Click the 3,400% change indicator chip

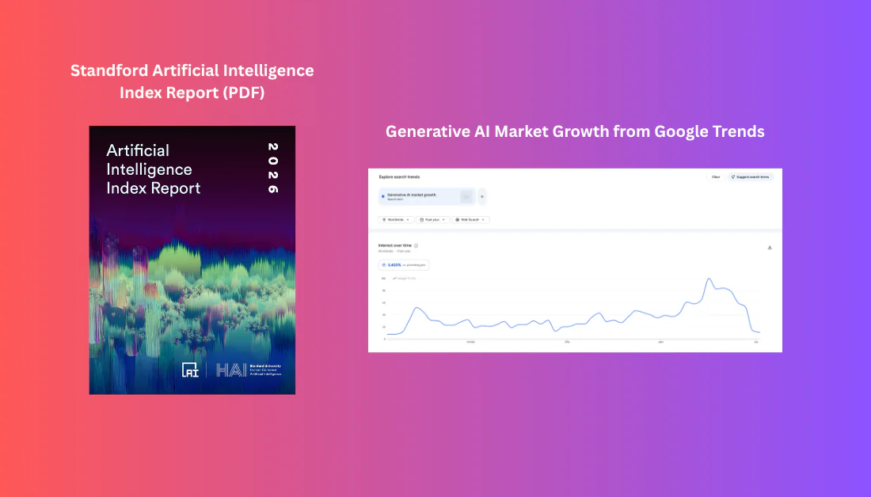[x=404, y=265]
